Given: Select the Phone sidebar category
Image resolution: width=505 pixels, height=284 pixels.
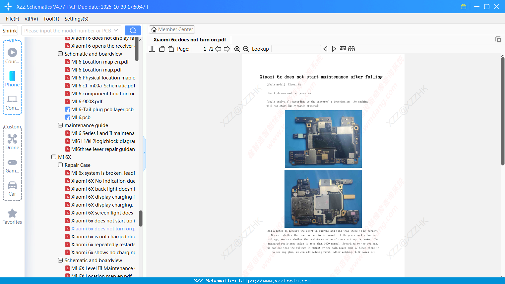Looking at the screenshot, I should pyautogui.click(x=12, y=79).
